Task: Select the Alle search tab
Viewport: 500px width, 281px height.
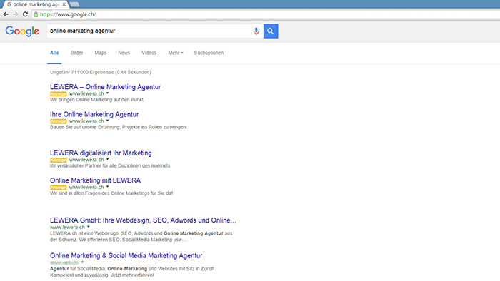Action: pyautogui.click(x=54, y=53)
